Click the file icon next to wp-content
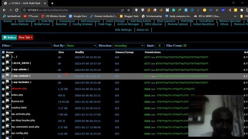Viewport: 248px width, 139px height. (8, 76)
